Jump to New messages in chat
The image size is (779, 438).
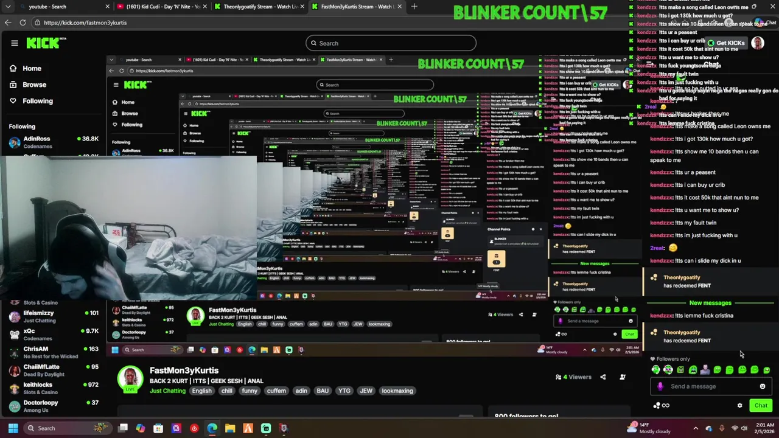click(710, 303)
